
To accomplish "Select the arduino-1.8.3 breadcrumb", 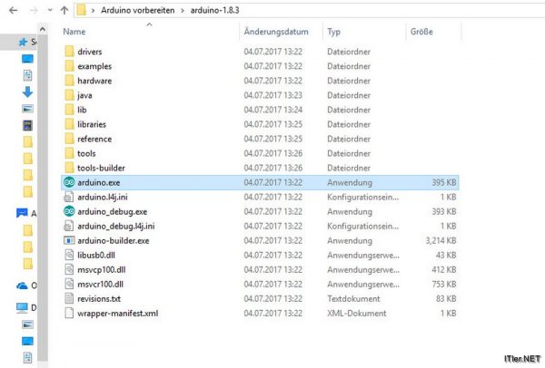I will [x=214, y=10].
